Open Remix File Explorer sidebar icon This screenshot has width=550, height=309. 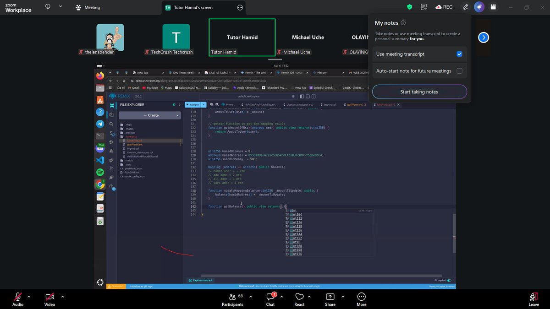(111, 115)
